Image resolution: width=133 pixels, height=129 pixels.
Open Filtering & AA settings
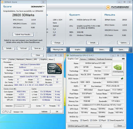pyautogui.click(x=59, y=49)
